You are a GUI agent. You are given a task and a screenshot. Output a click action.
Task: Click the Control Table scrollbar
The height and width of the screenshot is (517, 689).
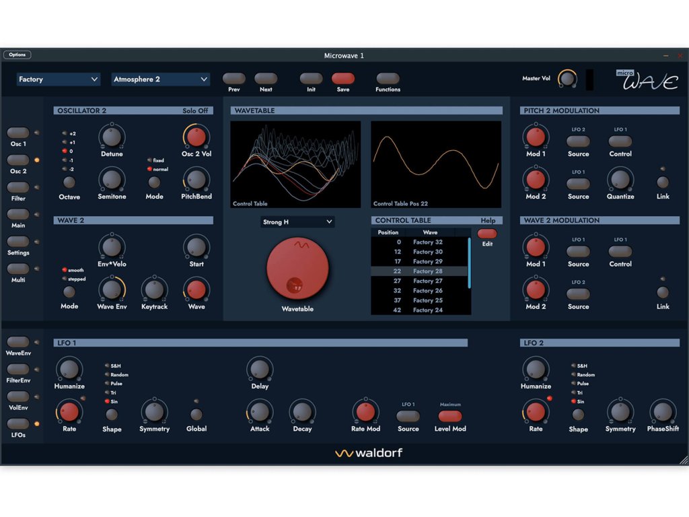(469, 263)
